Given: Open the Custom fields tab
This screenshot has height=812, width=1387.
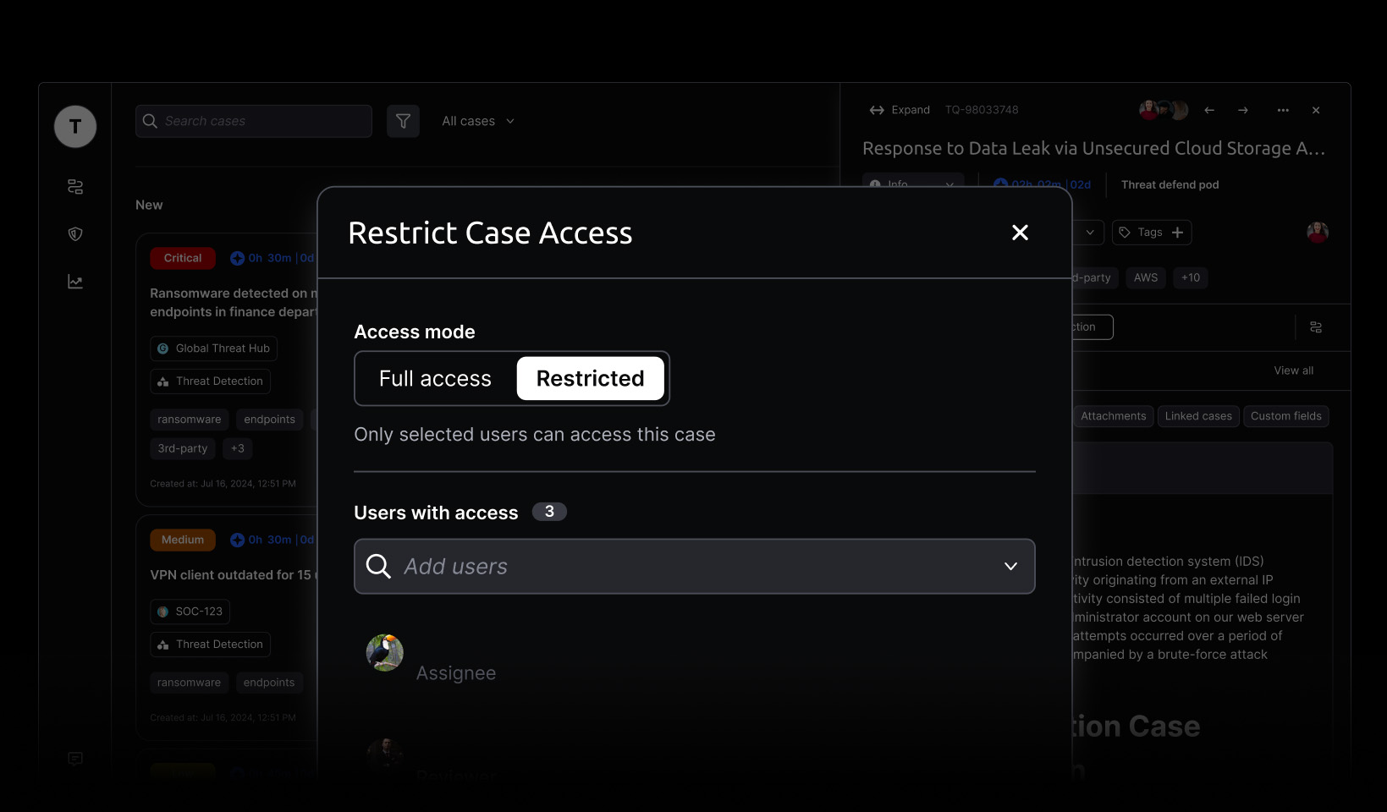Looking at the screenshot, I should tap(1285, 416).
